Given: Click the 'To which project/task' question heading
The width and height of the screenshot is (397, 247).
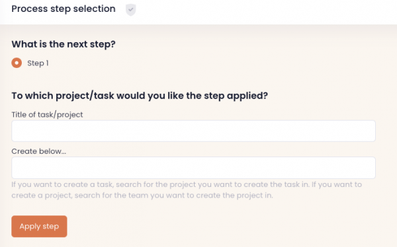Looking at the screenshot, I should tap(140, 96).
